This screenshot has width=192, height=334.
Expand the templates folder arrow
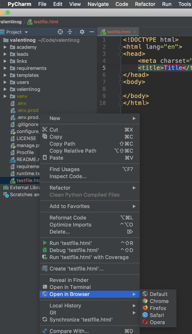[x=5, y=75]
